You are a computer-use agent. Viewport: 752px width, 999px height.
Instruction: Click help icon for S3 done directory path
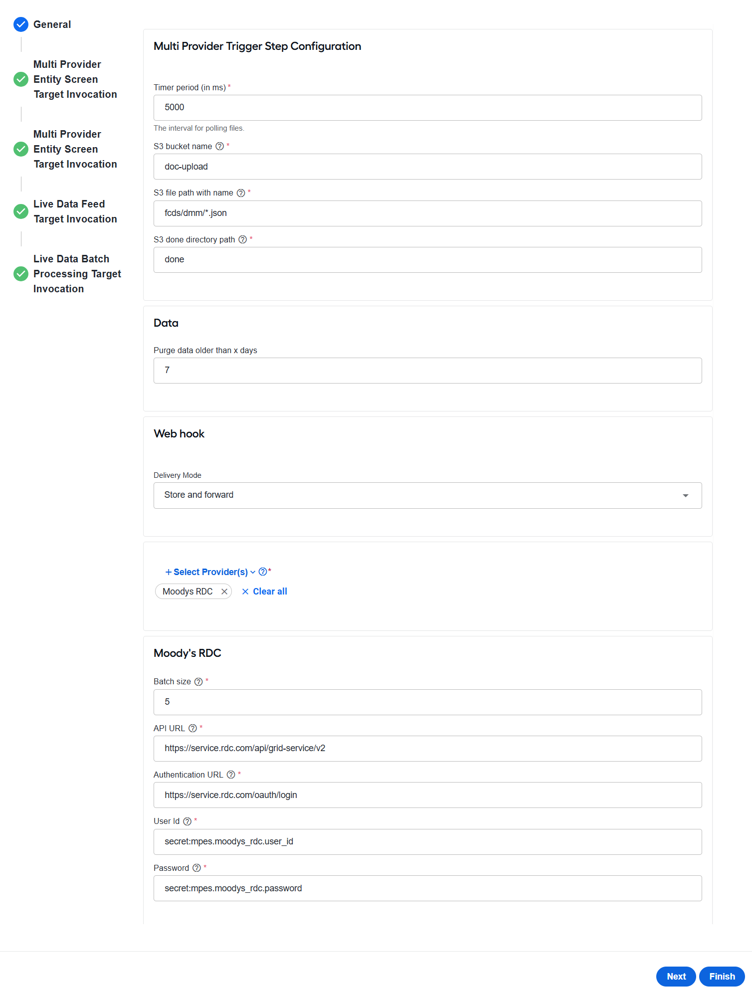242,239
